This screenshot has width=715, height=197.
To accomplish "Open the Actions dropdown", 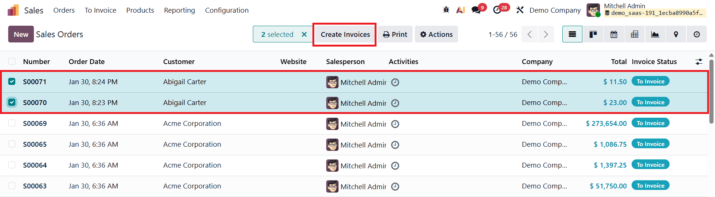I will (436, 34).
